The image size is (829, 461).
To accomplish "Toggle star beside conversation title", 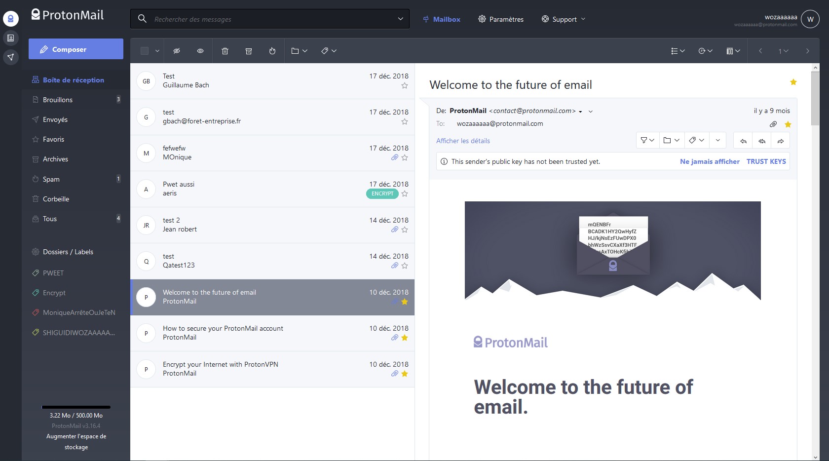I will coord(793,82).
